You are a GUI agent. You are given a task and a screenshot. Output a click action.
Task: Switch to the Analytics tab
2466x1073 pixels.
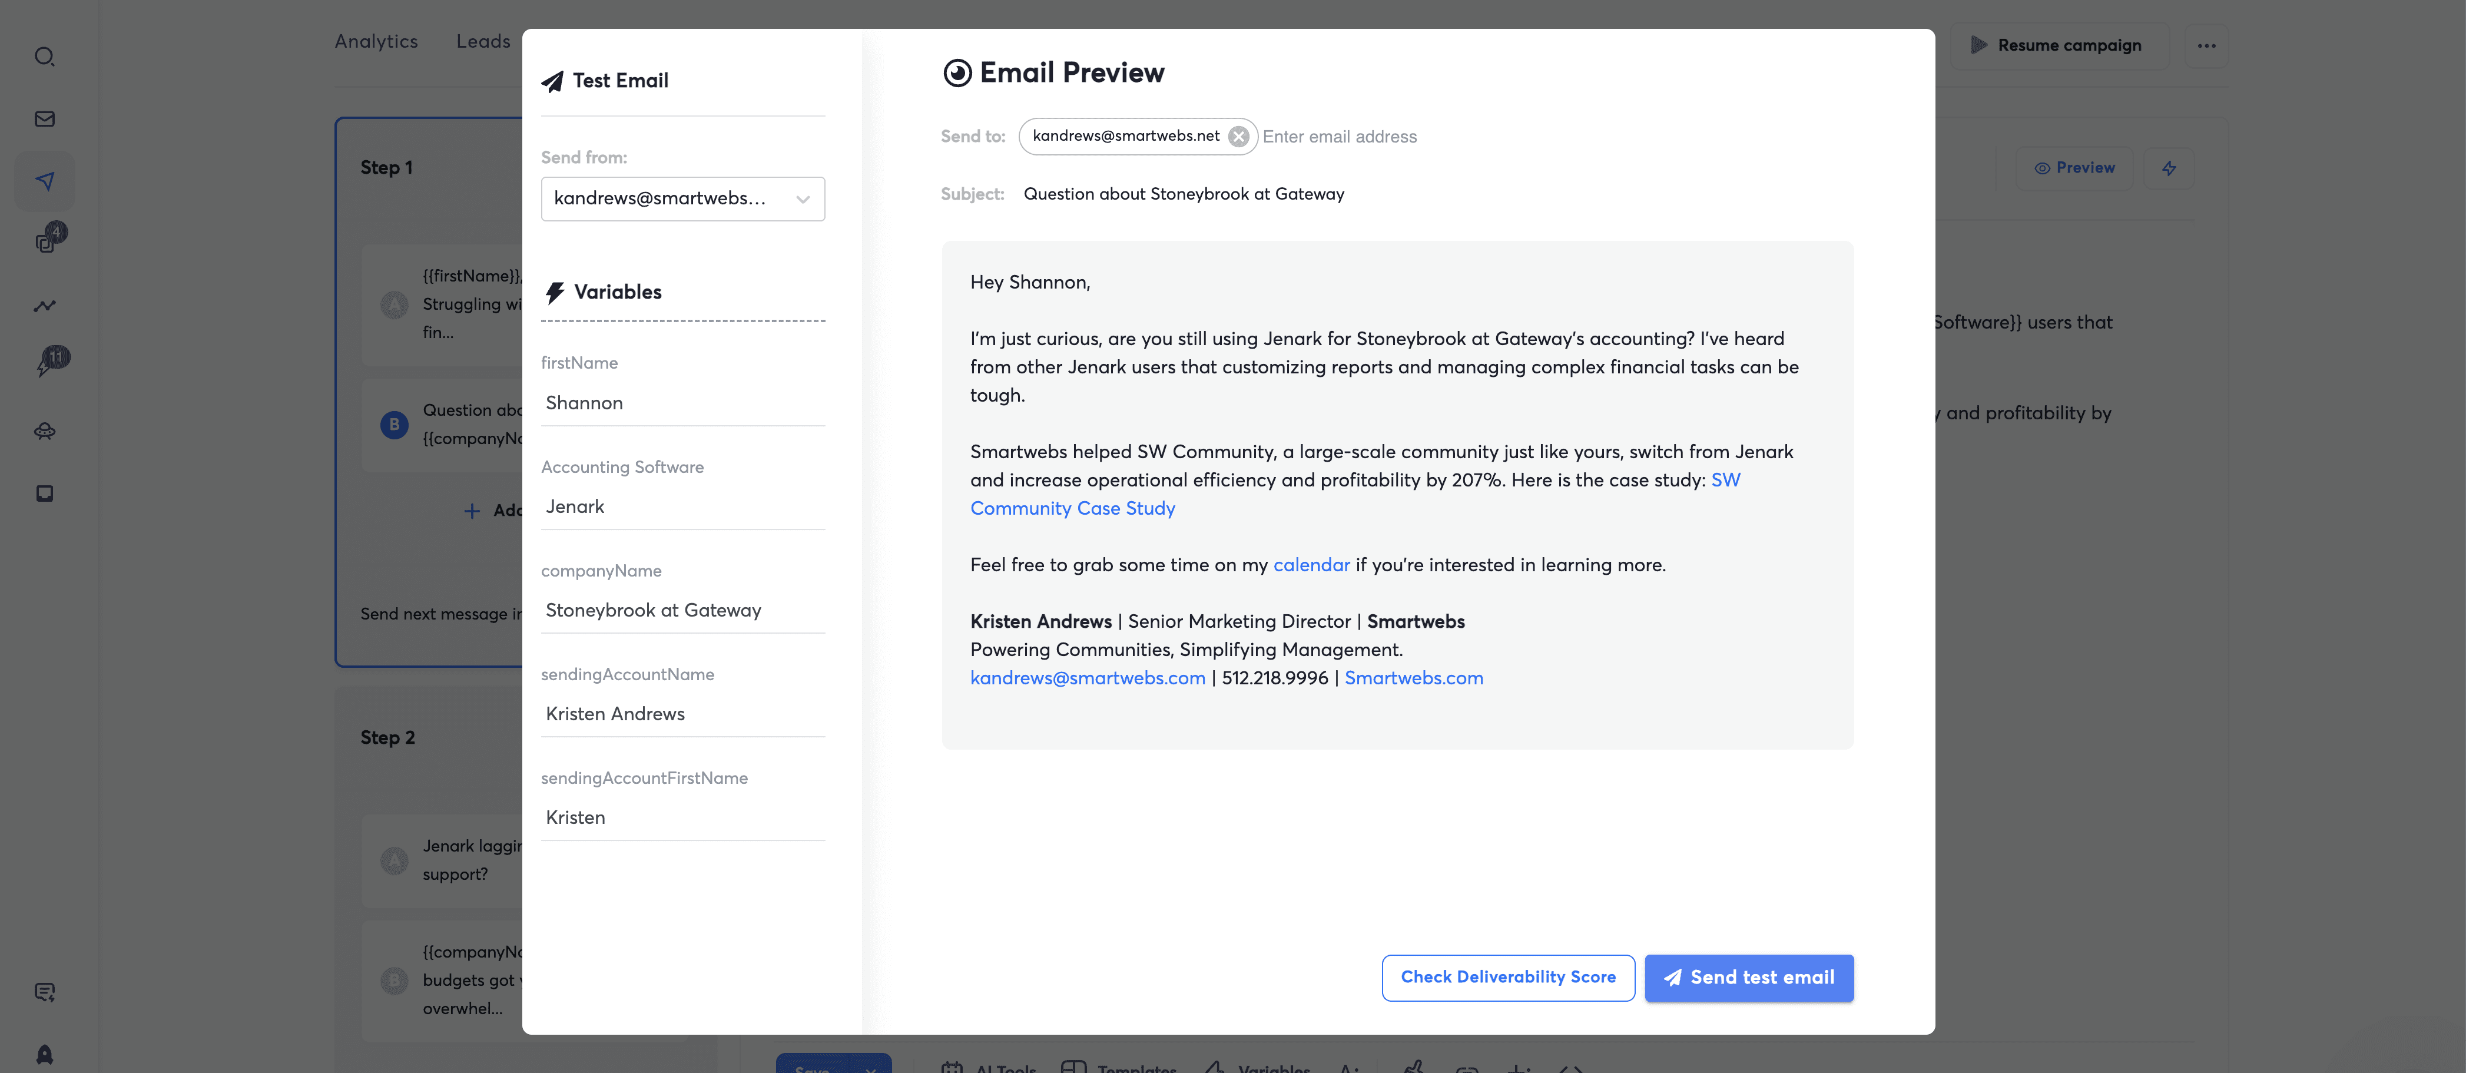click(x=375, y=41)
